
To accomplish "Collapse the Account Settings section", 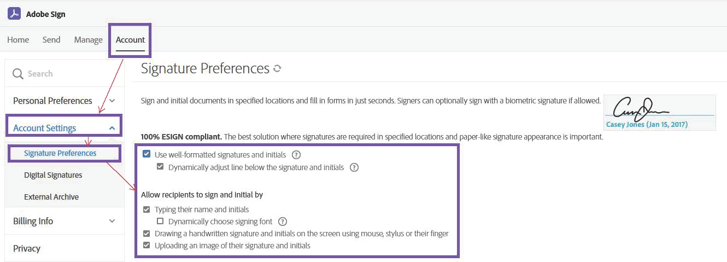I will coord(112,128).
